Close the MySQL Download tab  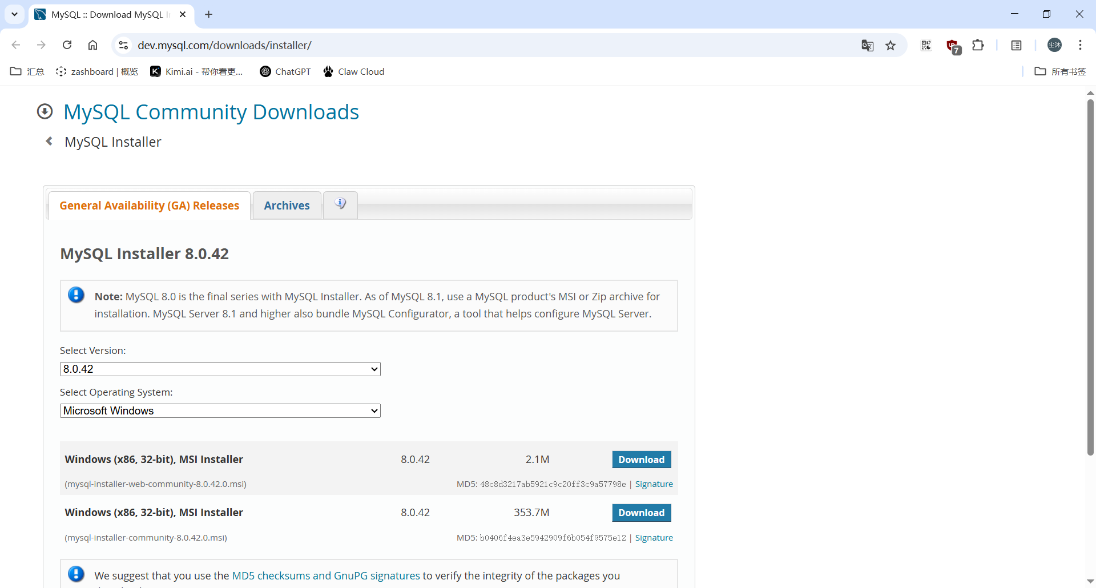[183, 14]
